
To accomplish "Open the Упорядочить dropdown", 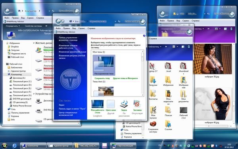I will click(13, 26).
